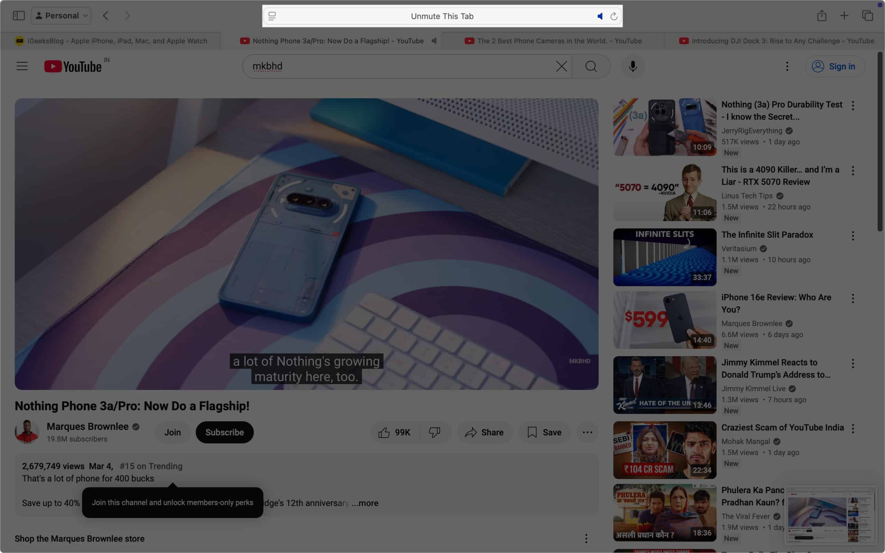Like the video with thumbs up
Viewport: 885px width, 553px height.
[x=394, y=432]
